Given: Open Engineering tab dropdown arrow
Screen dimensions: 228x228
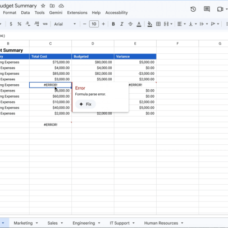Looking at the screenshot, I should (x=99, y=223).
